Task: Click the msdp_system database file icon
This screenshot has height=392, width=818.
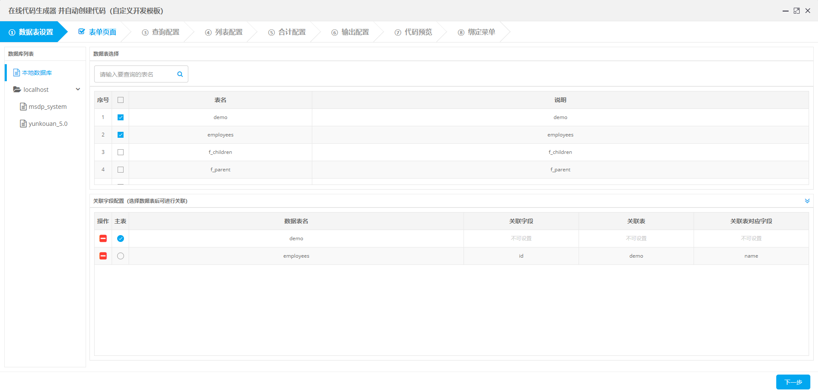Action: tap(23, 107)
